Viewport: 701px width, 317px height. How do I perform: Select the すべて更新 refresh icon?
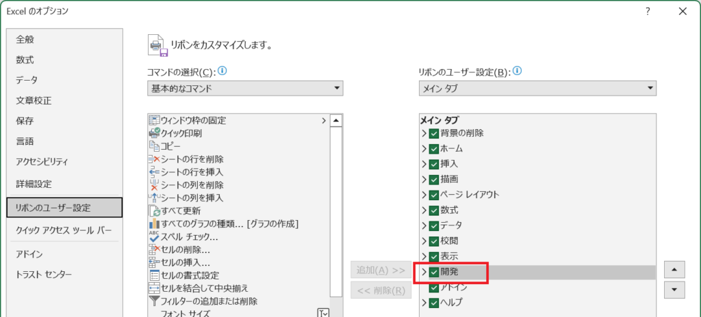pyautogui.click(x=154, y=210)
